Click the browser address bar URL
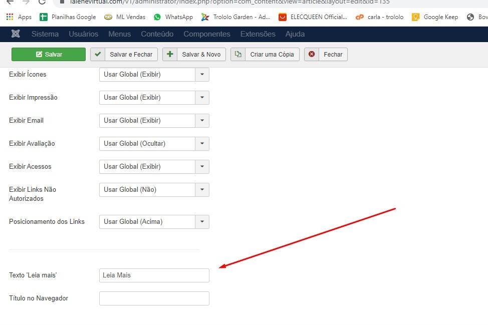 [x=229, y=2]
